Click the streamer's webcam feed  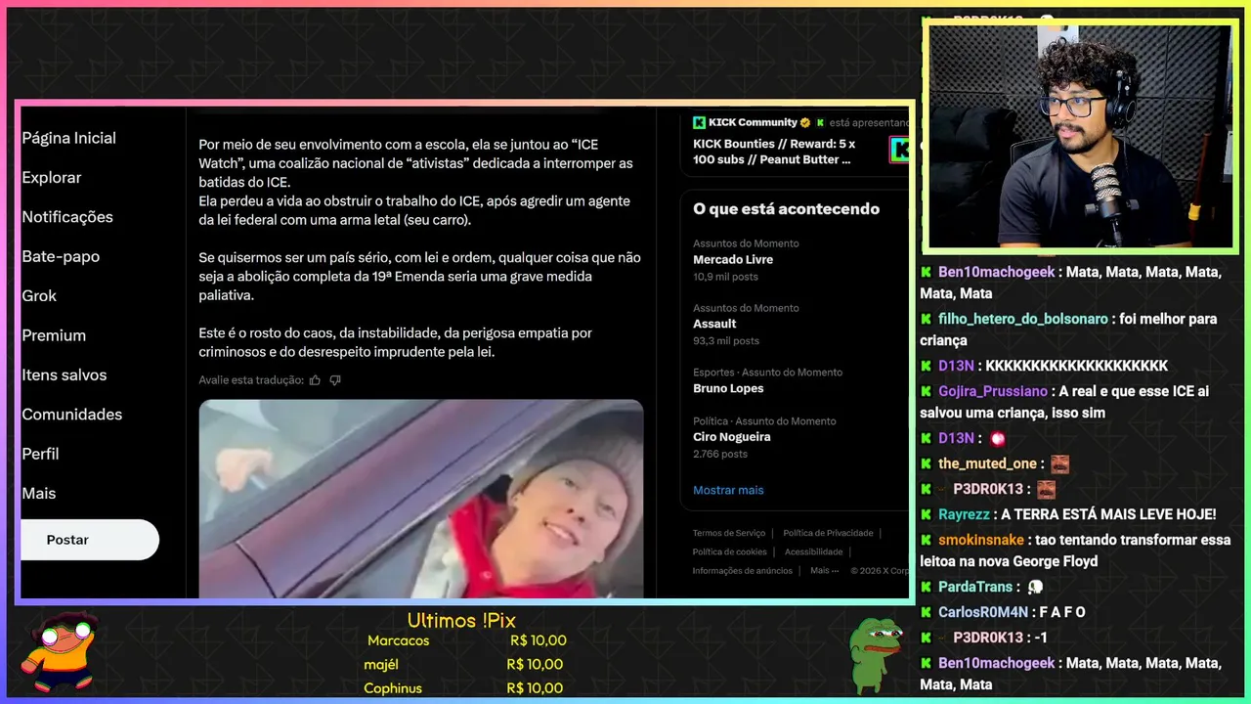[1080, 136]
